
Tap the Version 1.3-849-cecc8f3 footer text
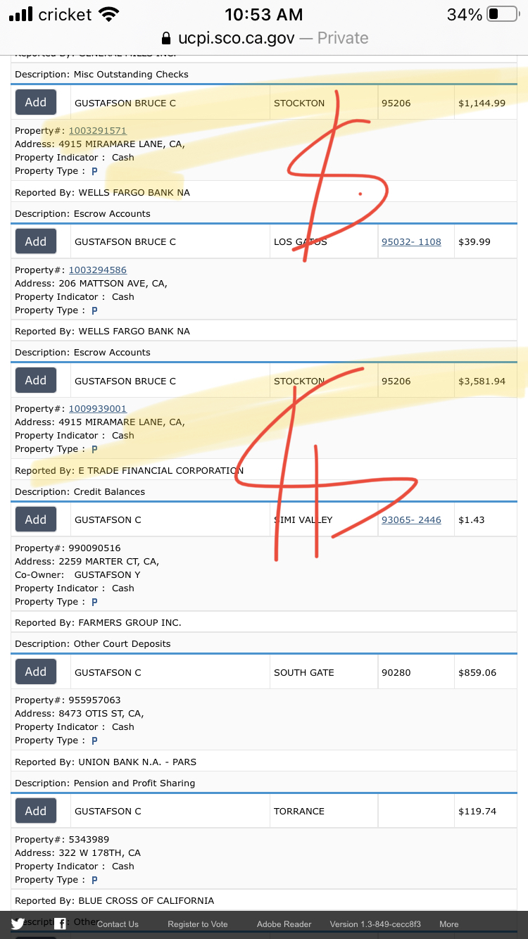click(375, 924)
